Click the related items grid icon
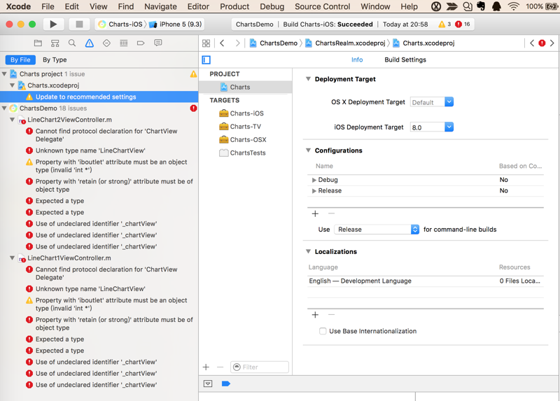The width and height of the screenshot is (560, 401). pyautogui.click(x=206, y=43)
